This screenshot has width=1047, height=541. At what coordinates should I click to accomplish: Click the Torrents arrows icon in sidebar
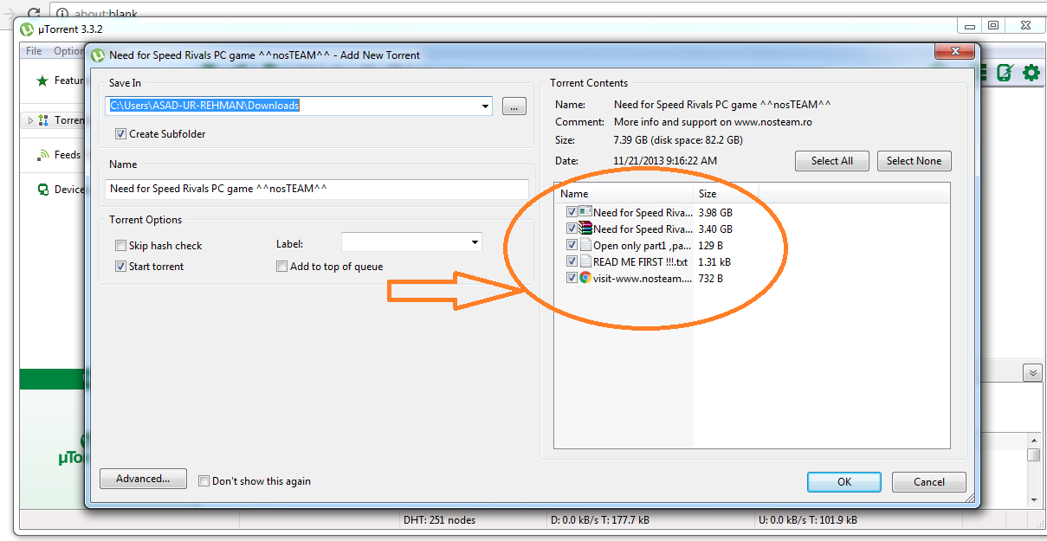[x=43, y=120]
